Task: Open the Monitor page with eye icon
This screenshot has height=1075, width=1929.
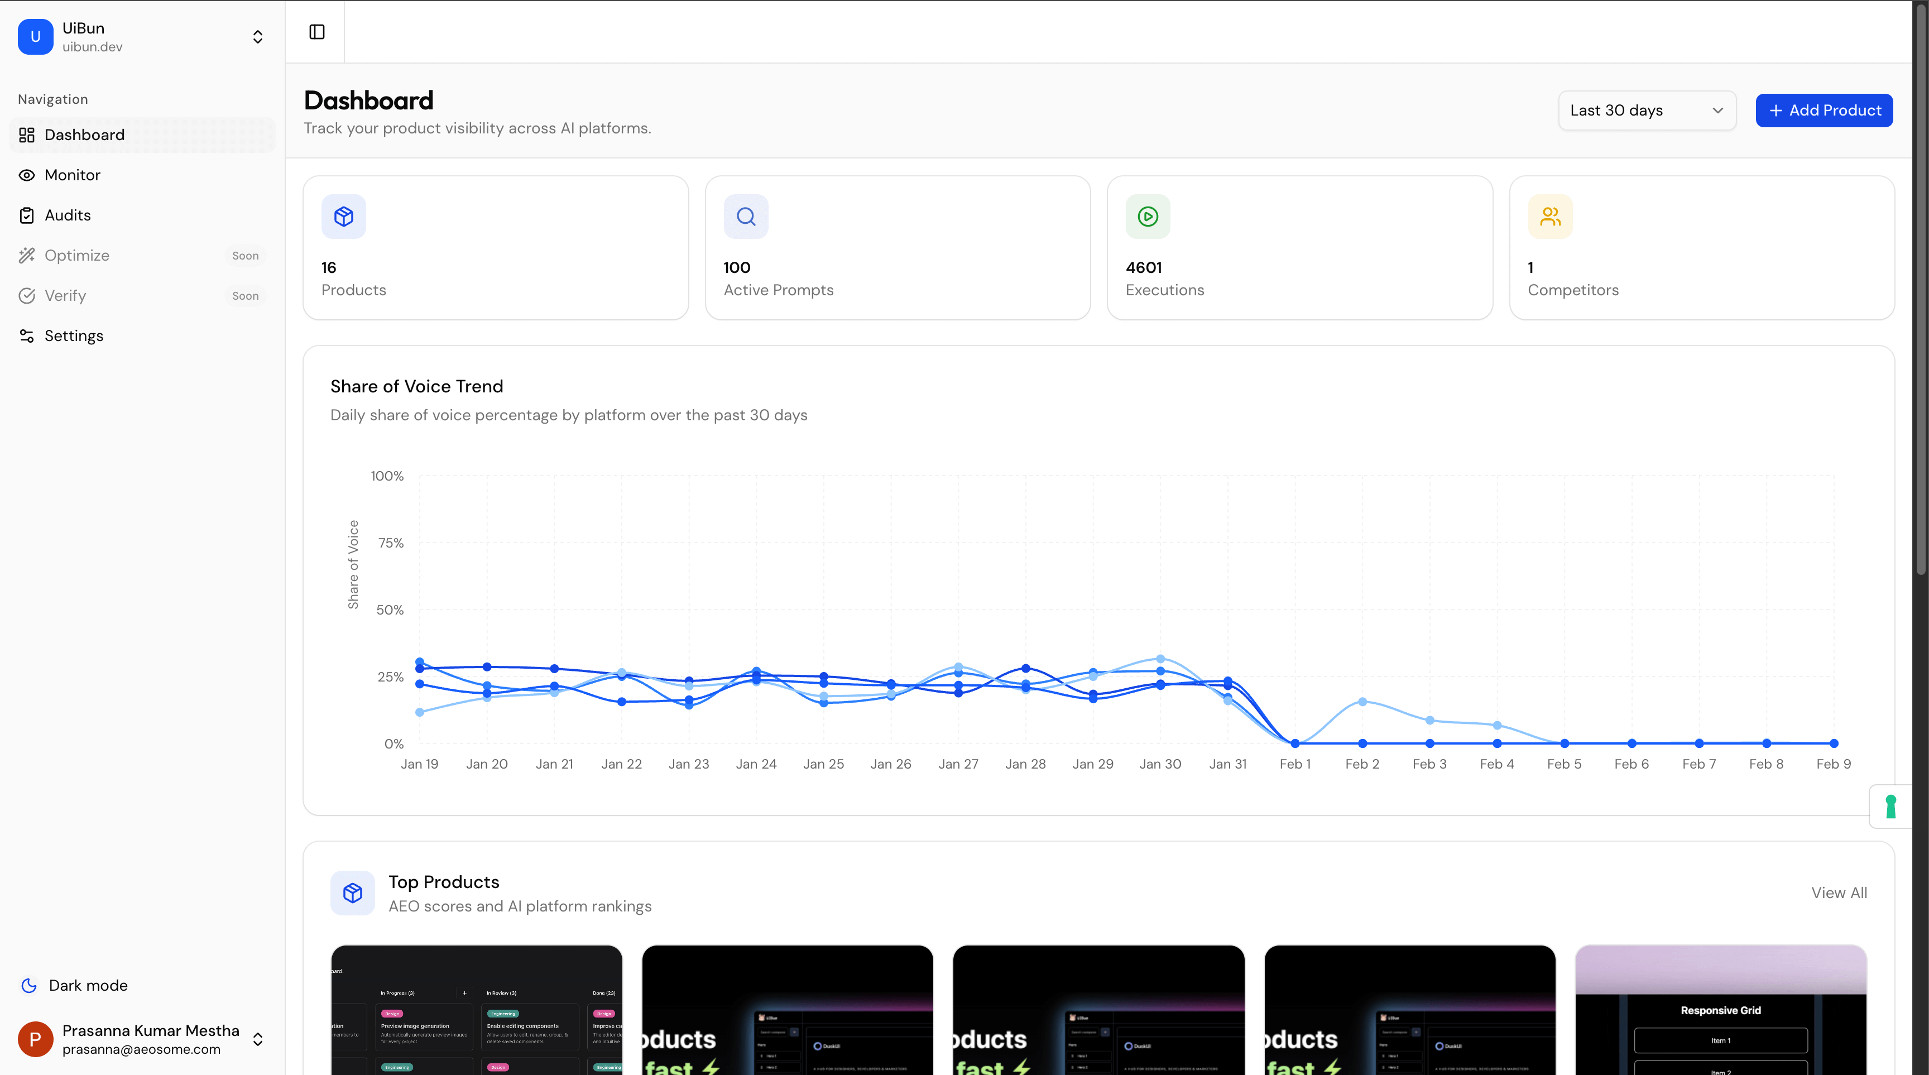Action: click(x=72, y=175)
